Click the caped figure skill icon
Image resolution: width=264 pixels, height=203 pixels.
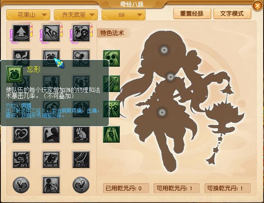(x=51, y=185)
